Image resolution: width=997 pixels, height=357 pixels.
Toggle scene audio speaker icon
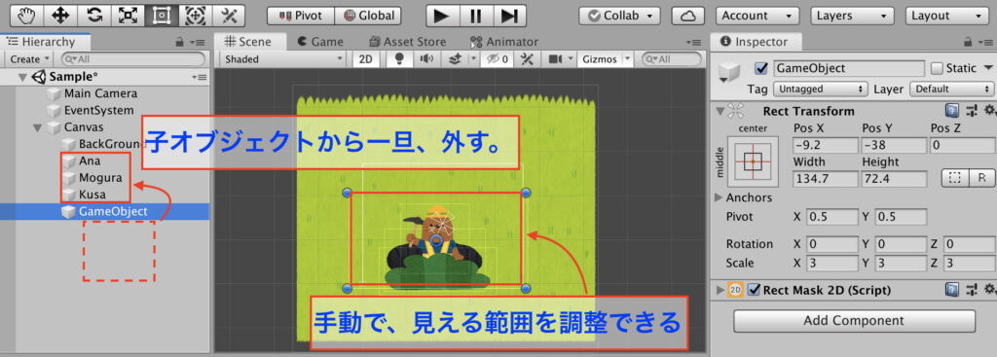click(x=425, y=59)
